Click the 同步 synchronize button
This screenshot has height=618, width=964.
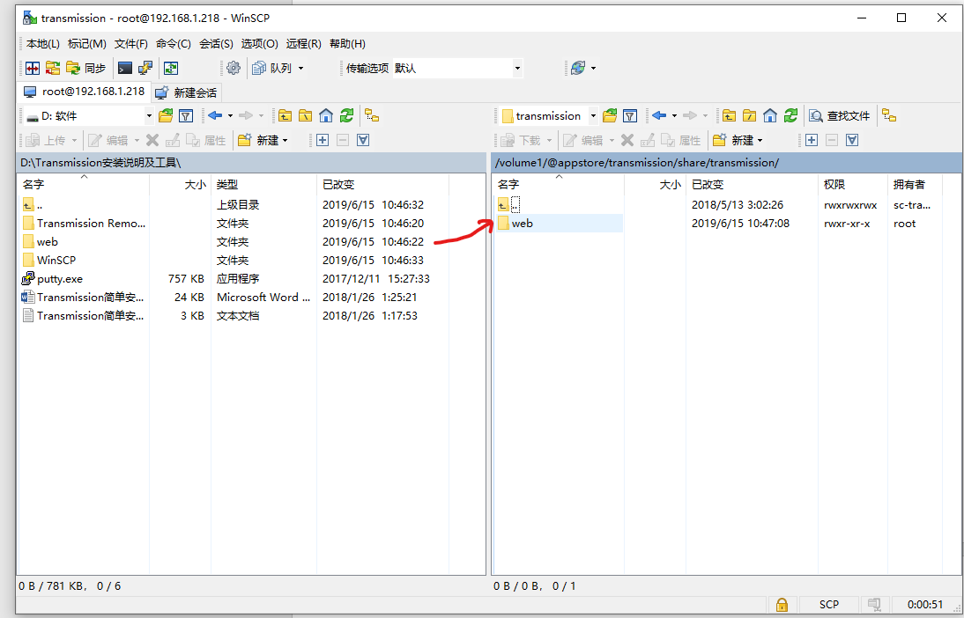[86, 68]
